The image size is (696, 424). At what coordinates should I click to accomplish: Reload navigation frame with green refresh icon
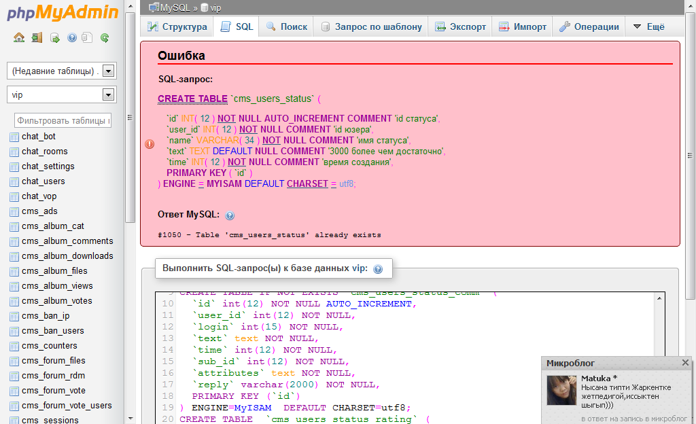coord(105,38)
